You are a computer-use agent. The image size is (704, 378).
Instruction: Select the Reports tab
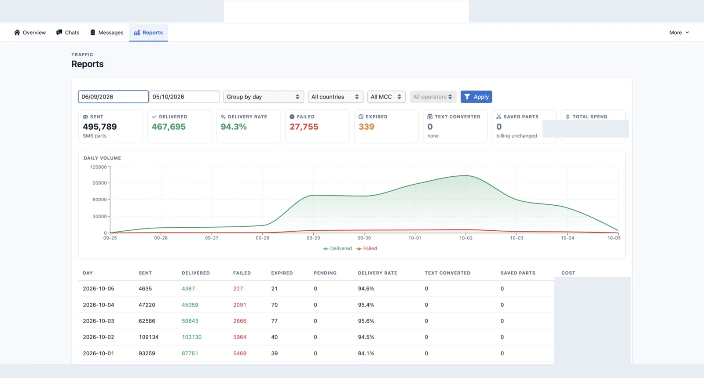(148, 33)
